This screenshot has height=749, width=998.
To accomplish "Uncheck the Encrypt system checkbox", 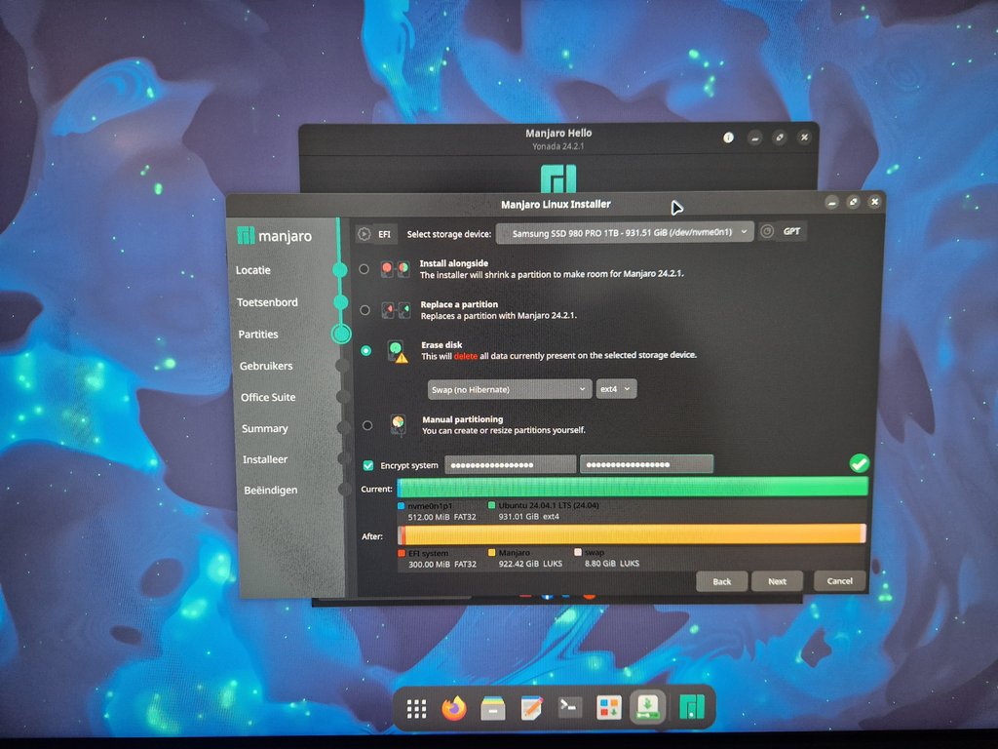I will [367, 465].
